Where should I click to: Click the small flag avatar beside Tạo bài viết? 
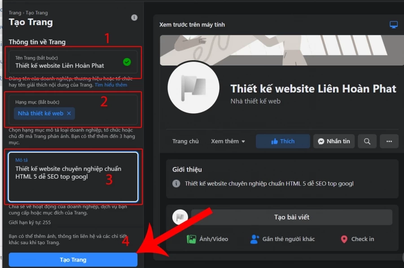tap(180, 217)
